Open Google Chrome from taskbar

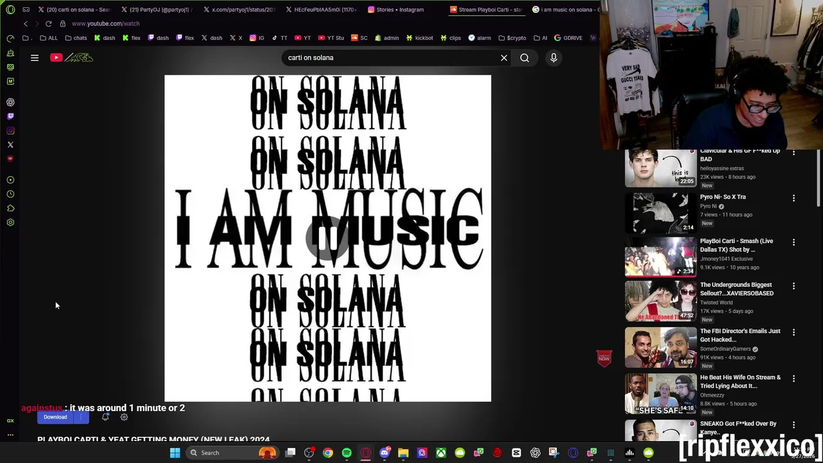point(328,453)
